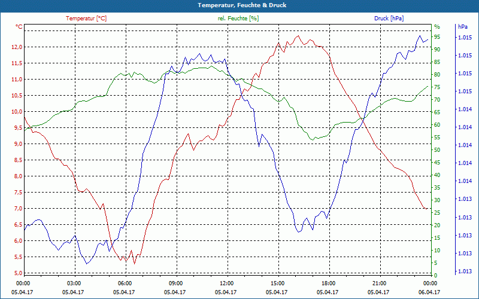Screen dimensions: 479x299
Task: Click the '15:00' time axis label
Action: [277, 283]
